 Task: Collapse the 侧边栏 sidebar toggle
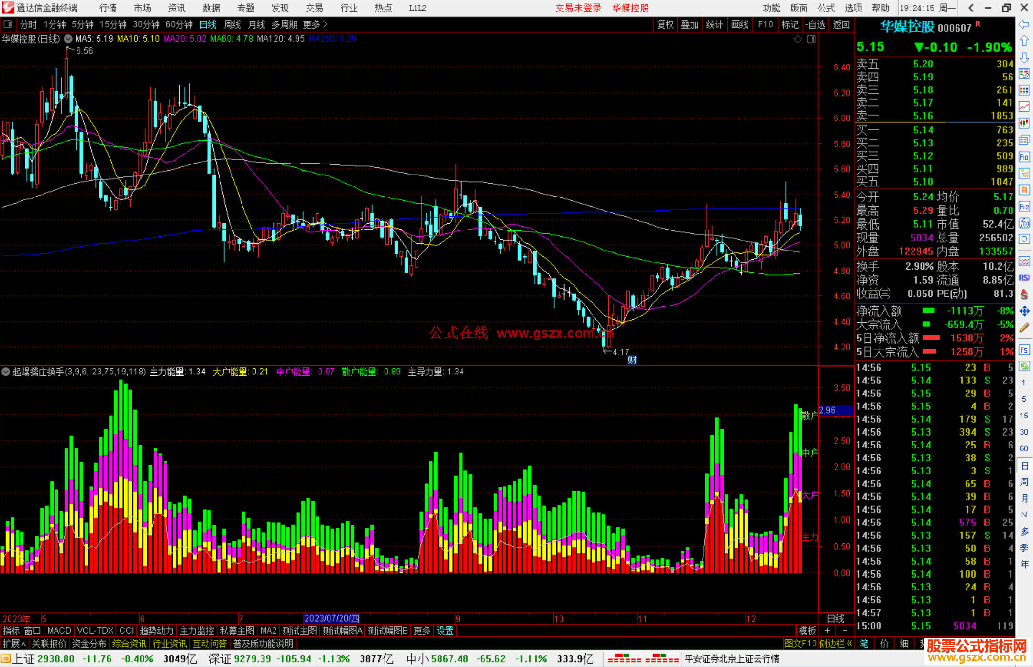point(835,644)
